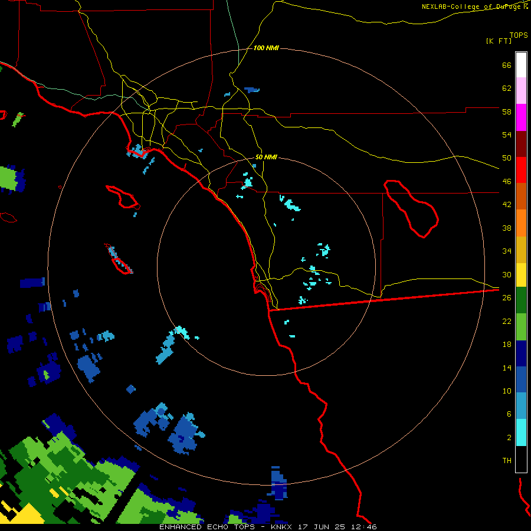The height and width of the screenshot is (531, 531).
Task: Click the legend value "34"
Action: click(507, 251)
